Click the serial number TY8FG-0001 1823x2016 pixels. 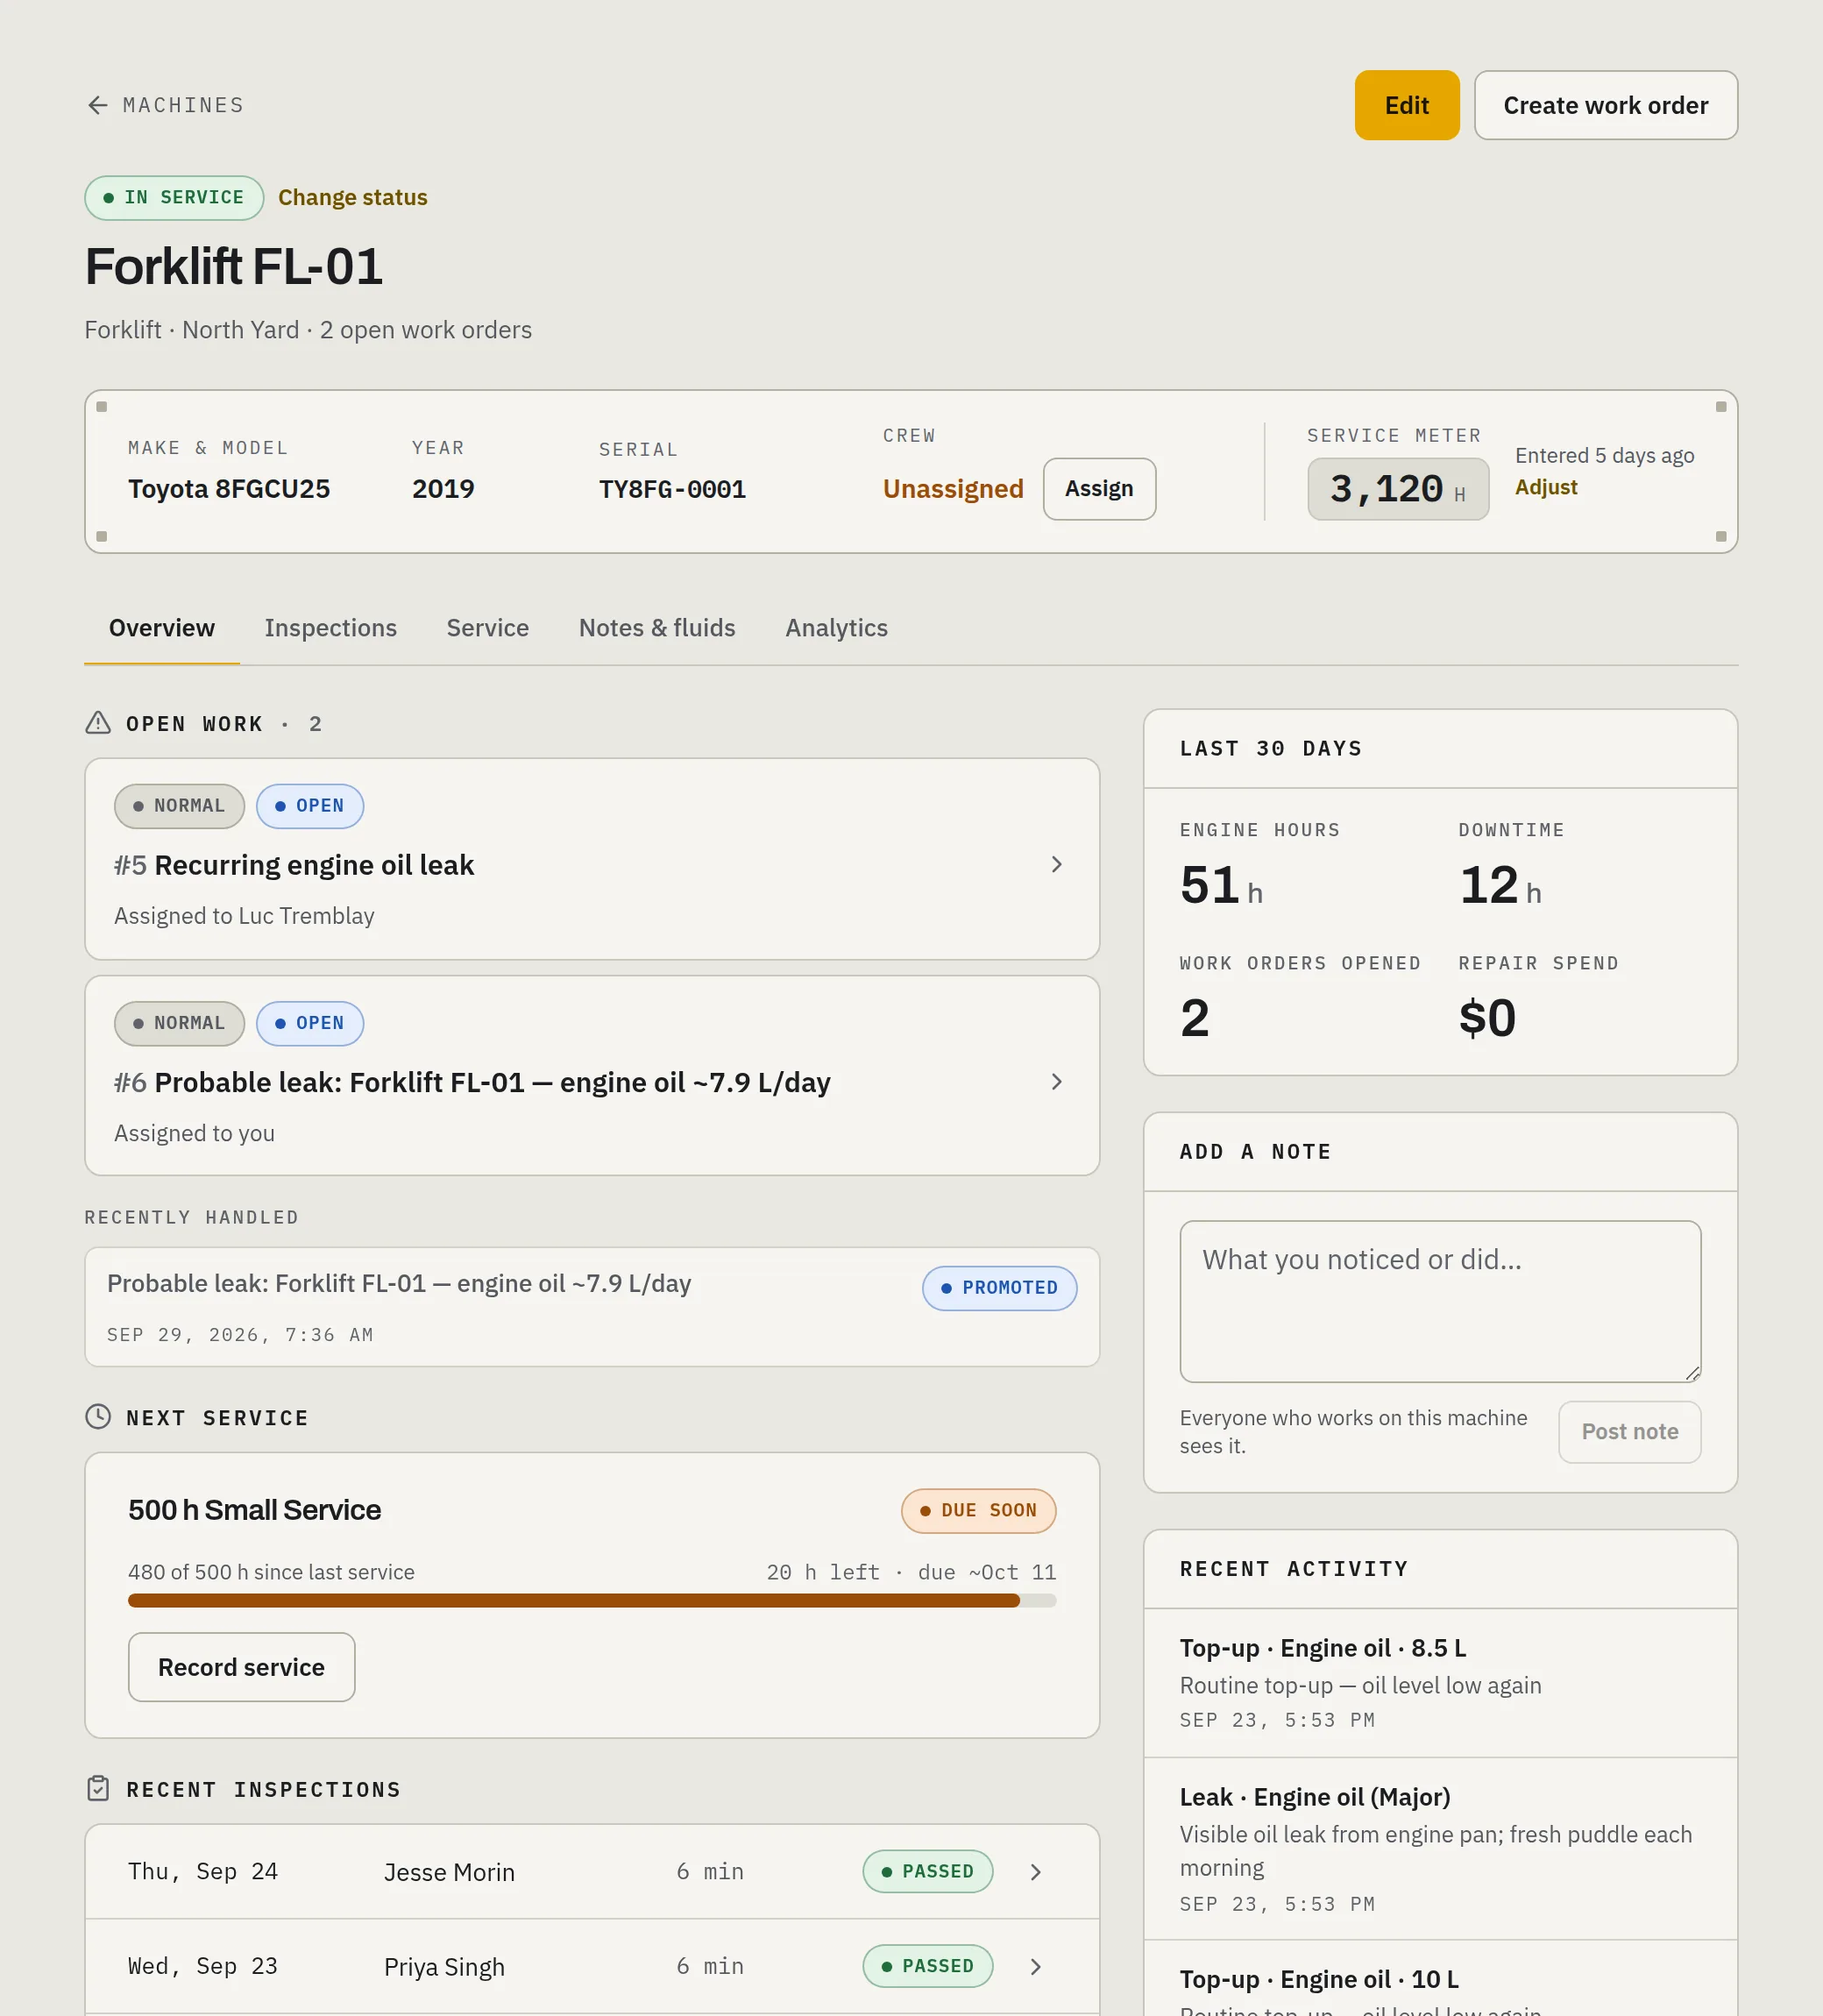pos(672,490)
